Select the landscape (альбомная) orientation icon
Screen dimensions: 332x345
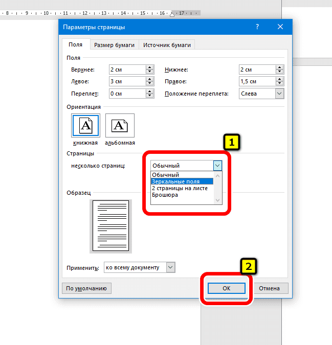coord(120,126)
